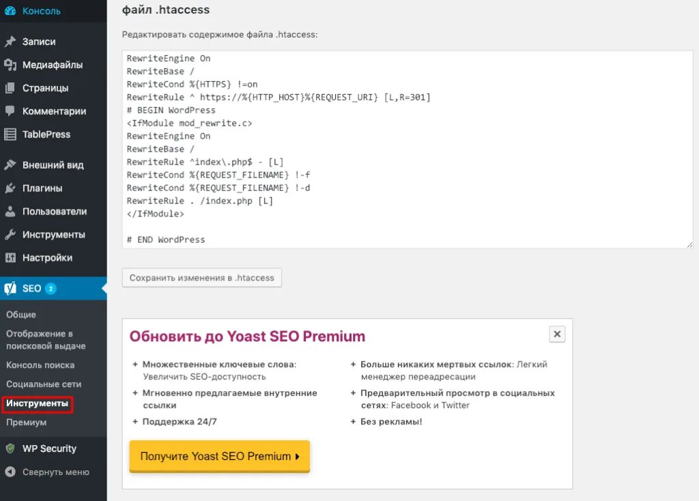This screenshot has width=699, height=501.
Task: Click the Внешний вид paintbrush icon
Action: pyautogui.click(x=10, y=165)
